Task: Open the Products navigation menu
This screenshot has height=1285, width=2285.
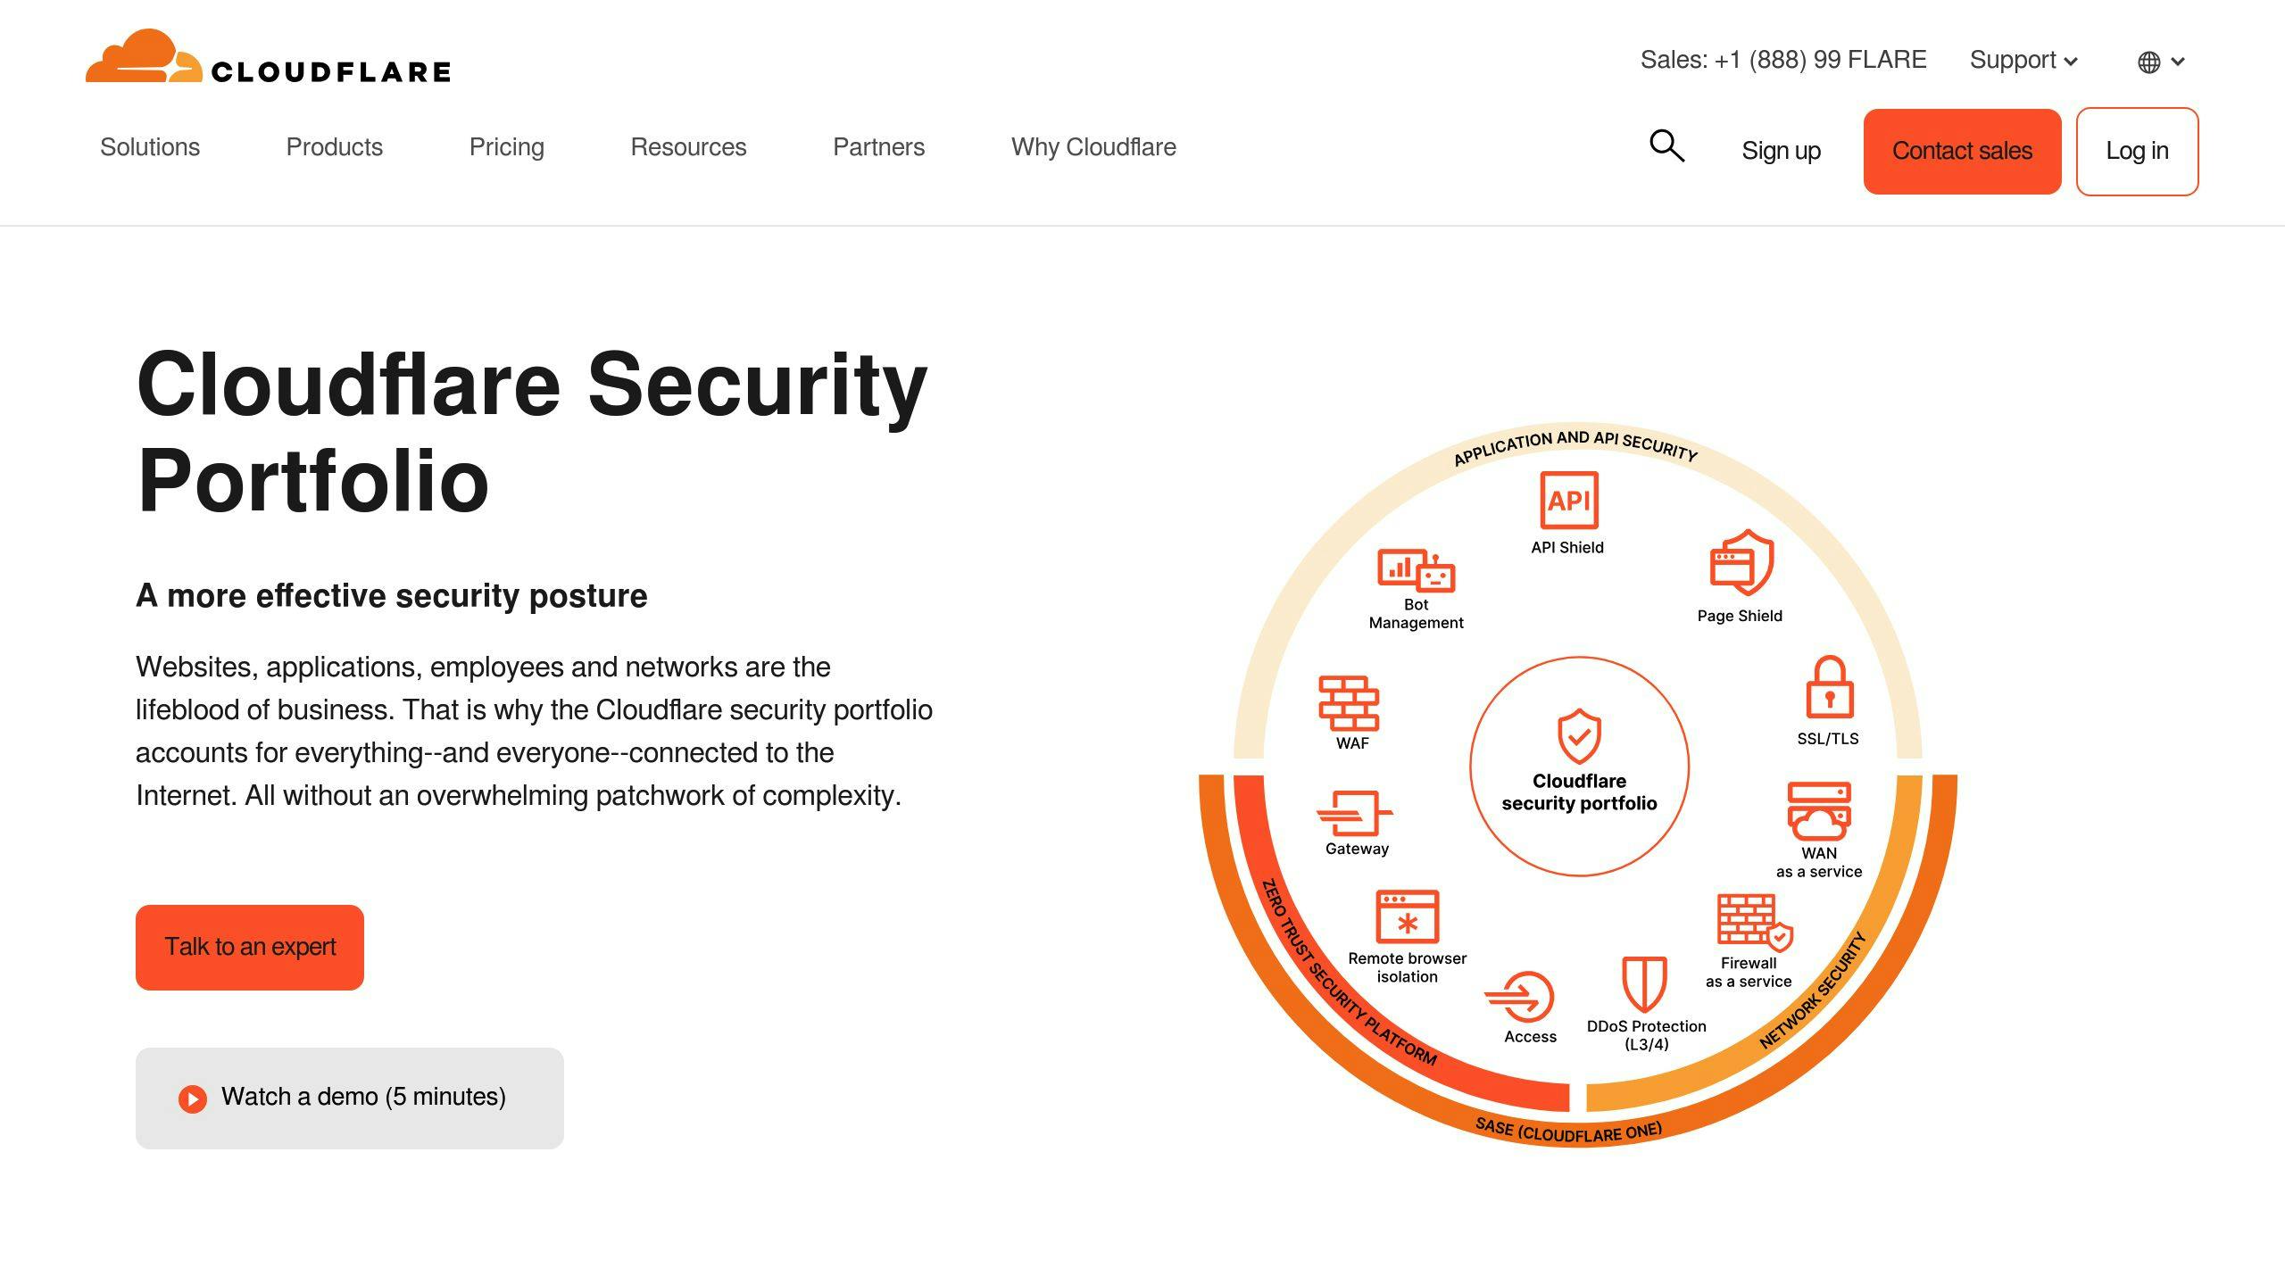Action: [333, 147]
